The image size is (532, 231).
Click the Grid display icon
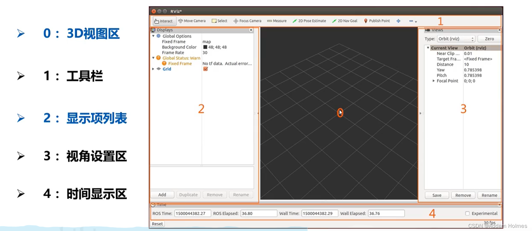pyautogui.click(x=158, y=69)
